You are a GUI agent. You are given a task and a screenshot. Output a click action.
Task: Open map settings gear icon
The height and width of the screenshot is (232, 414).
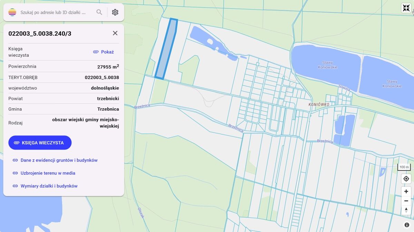pos(115,12)
